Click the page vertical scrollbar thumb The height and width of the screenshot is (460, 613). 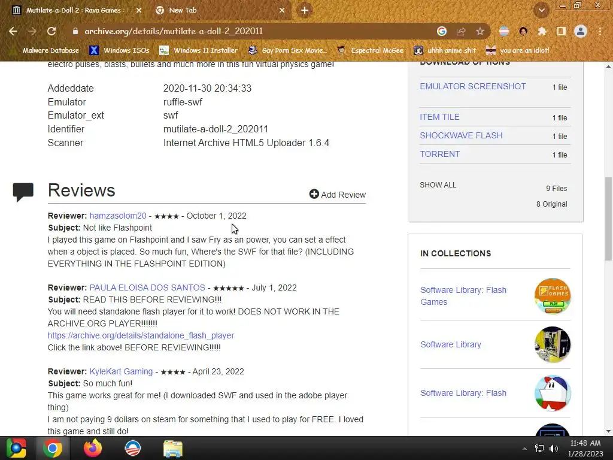(608, 218)
